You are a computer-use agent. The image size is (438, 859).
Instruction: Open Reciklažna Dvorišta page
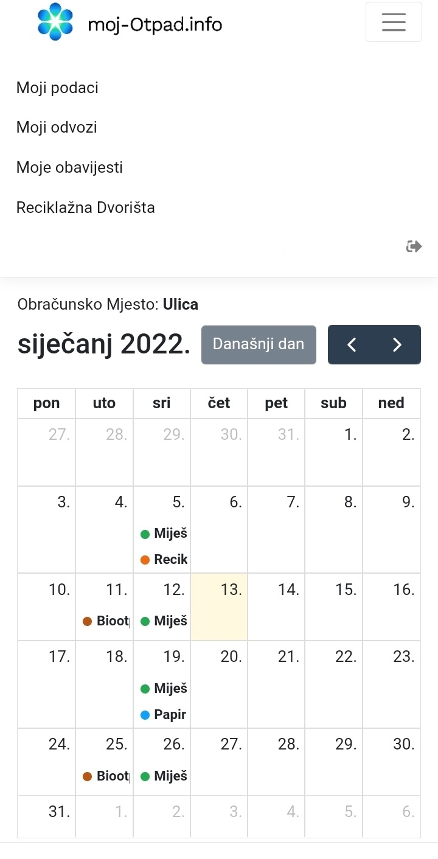86,207
